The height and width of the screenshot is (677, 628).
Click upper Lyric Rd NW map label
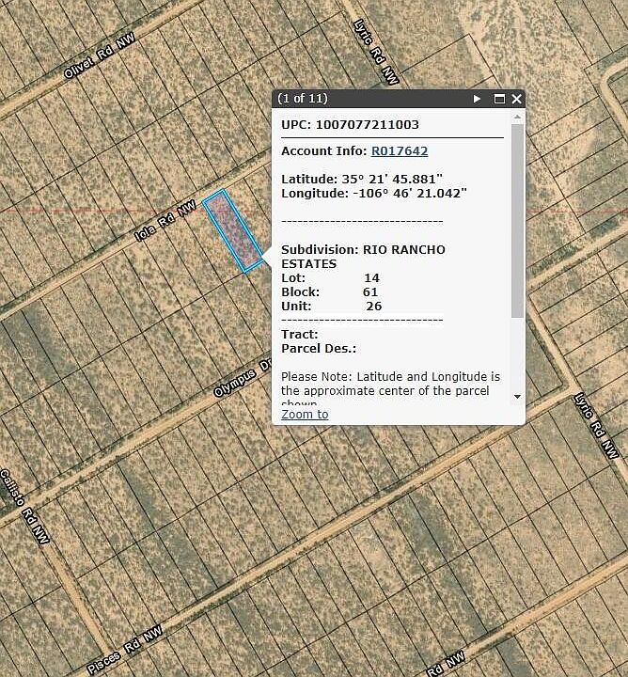(376, 52)
